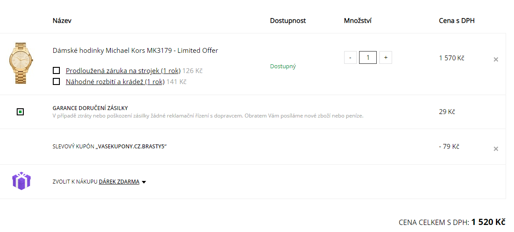Image resolution: width=514 pixels, height=232 pixels.
Task: Click the Název column header
Action: click(x=62, y=21)
